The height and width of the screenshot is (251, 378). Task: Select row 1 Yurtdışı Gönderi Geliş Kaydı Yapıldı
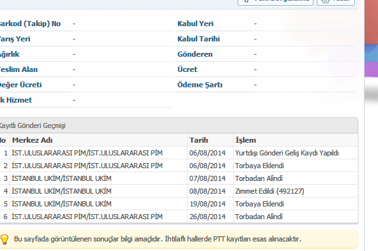tap(287, 153)
